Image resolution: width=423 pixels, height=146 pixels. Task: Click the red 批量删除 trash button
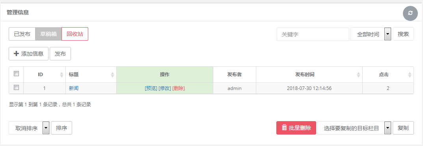point(296,128)
